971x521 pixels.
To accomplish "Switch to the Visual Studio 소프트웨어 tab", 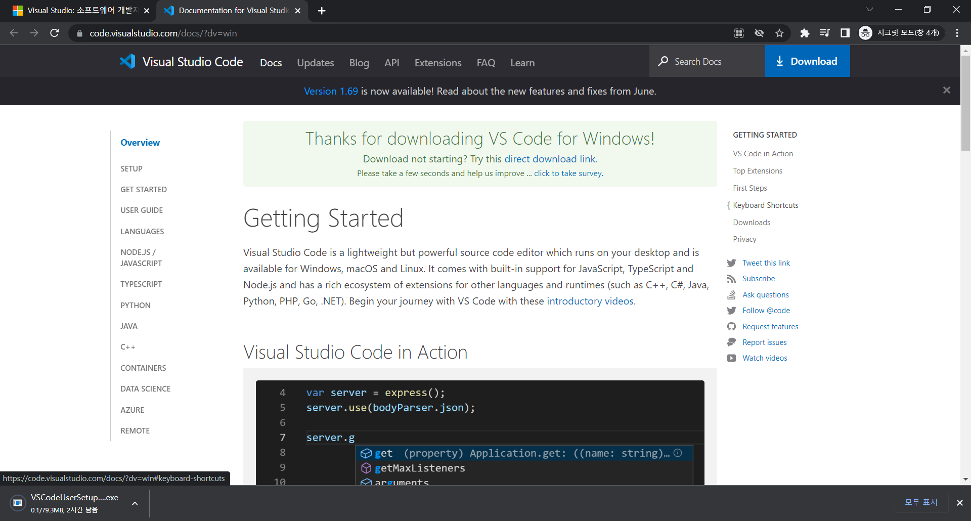I will tap(81, 11).
